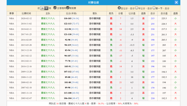This screenshot has height=106, width=187.
Task: Click the date 2008-11-22
Action: pyautogui.click(x=26, y=77)
